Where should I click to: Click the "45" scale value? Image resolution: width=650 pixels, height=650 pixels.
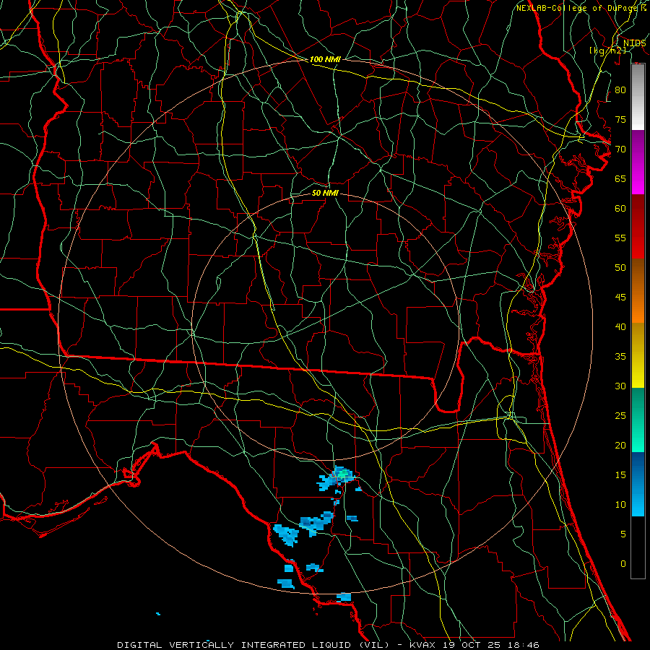click(x=620, y=298)
